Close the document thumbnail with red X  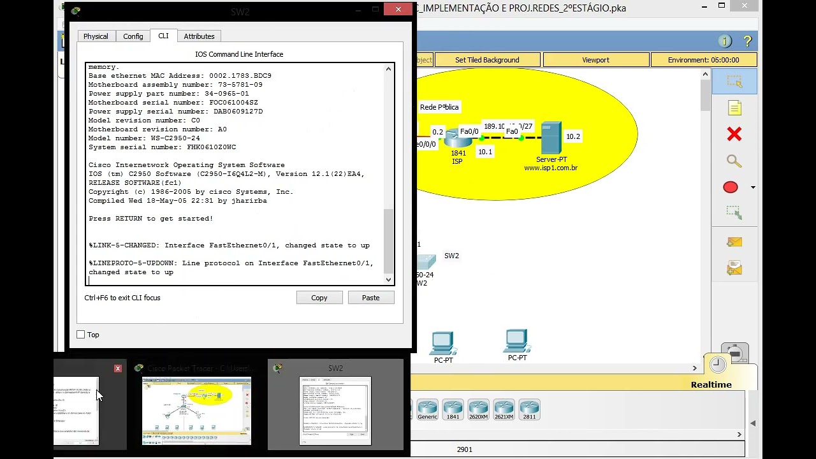(x=118, y=368)
